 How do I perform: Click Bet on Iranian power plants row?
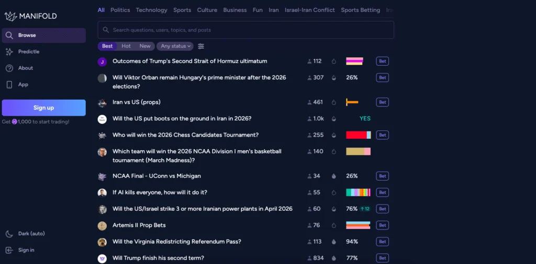383,209
